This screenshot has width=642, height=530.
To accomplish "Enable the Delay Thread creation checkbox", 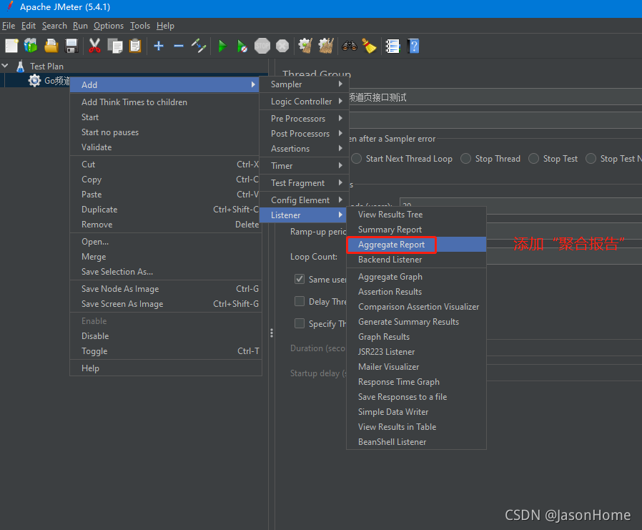I will tap(300, 301).
